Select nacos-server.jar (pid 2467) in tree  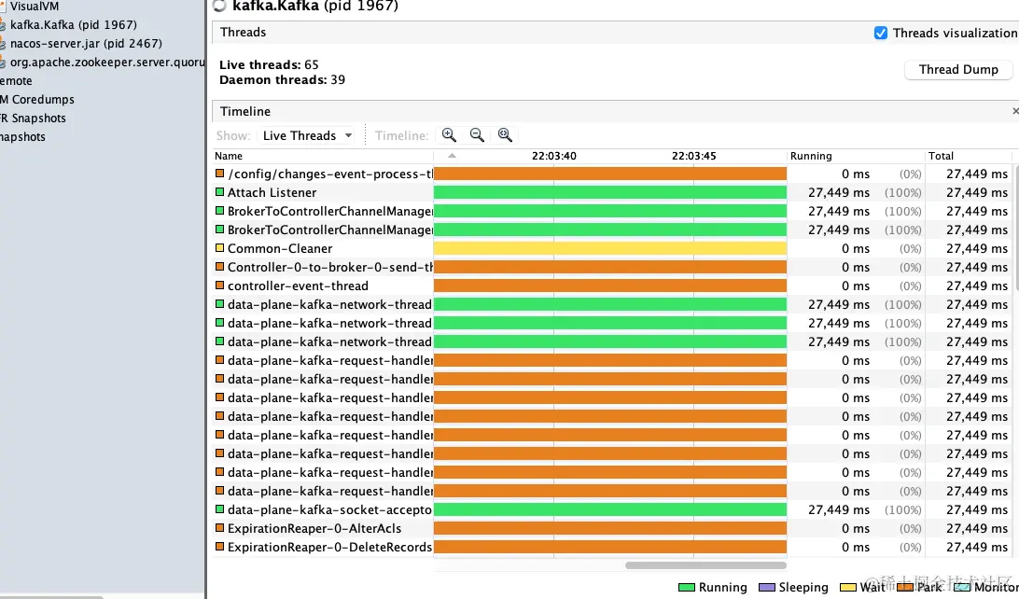86,44
